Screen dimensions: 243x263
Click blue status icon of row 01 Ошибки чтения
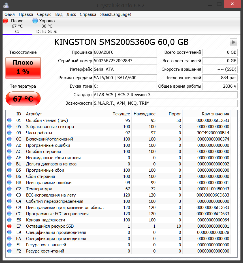9,120
